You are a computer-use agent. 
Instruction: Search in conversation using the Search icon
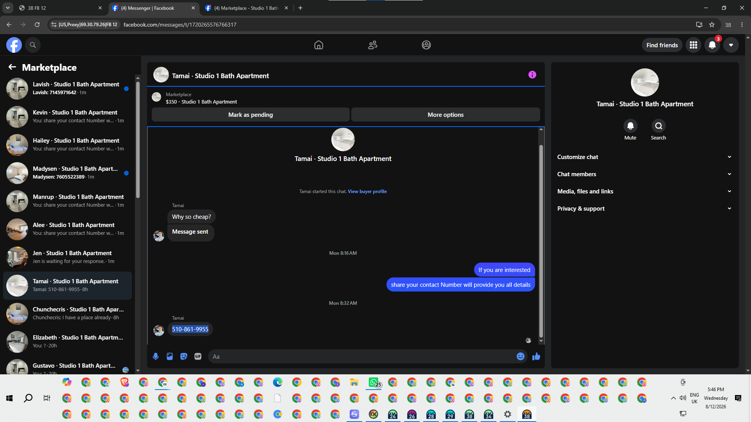click(659, 126)
